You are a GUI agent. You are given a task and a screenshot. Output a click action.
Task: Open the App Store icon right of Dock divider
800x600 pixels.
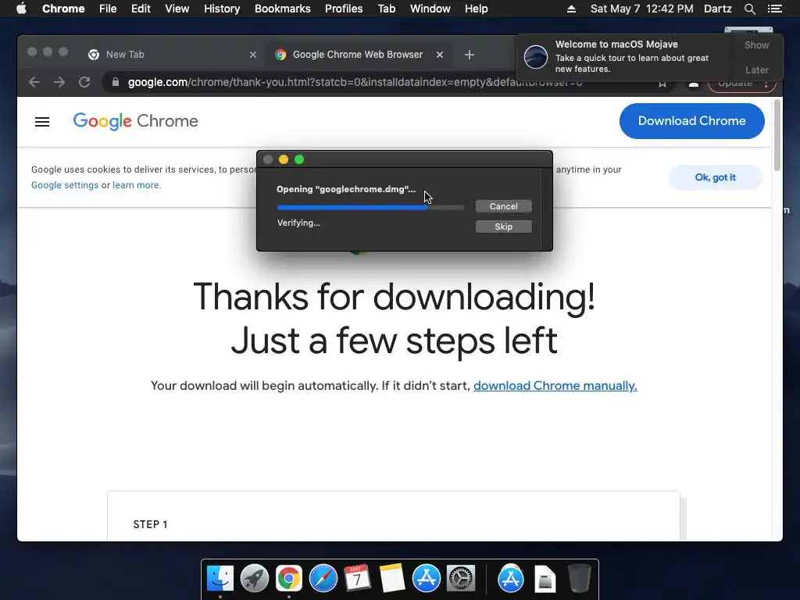[x=511, y=579]
